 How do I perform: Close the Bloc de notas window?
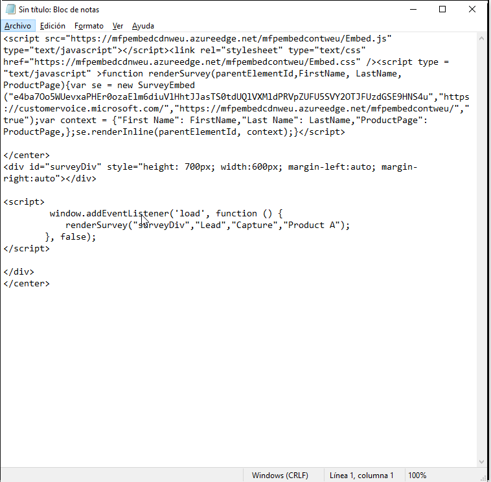pyautogui.click(x=472, y=10)
